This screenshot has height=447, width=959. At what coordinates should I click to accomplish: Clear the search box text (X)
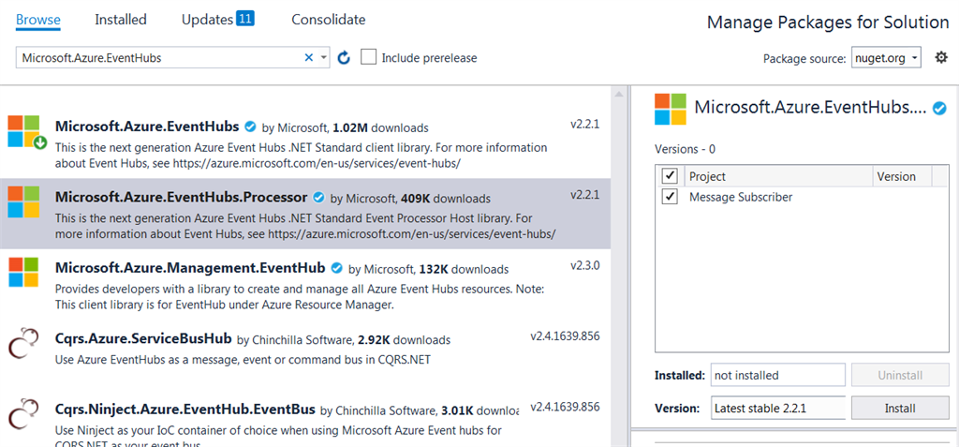[x=309, y=57]
